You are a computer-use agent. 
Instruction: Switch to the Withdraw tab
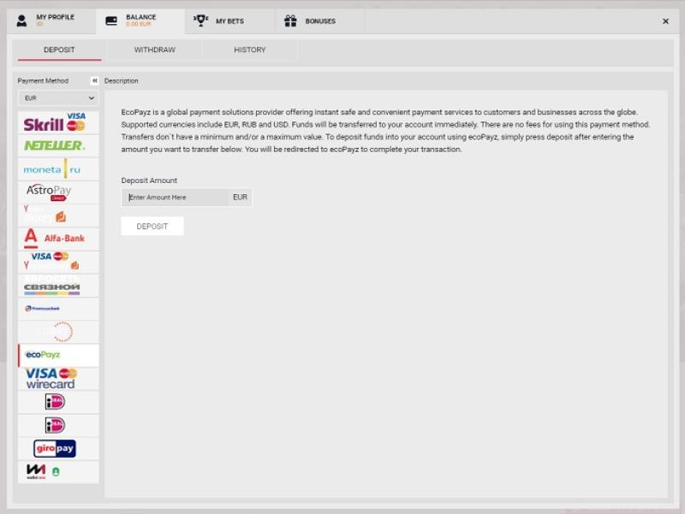[154, 50]
